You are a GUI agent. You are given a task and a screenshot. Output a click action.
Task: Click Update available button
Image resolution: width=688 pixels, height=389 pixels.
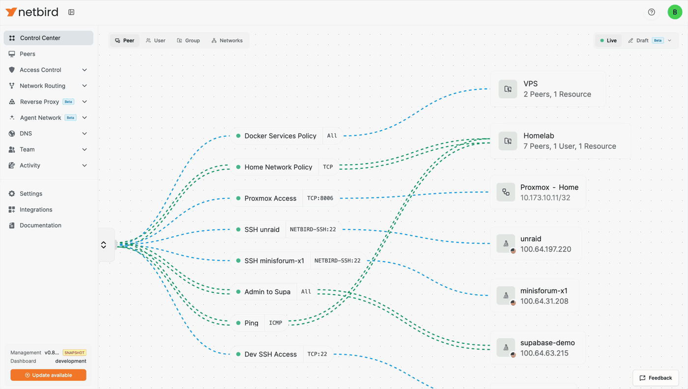coord(48,375)
